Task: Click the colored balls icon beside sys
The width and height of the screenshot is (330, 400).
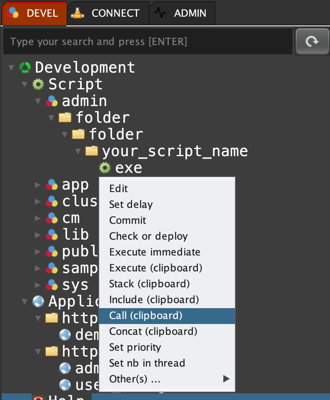Action: click(52, 285)
